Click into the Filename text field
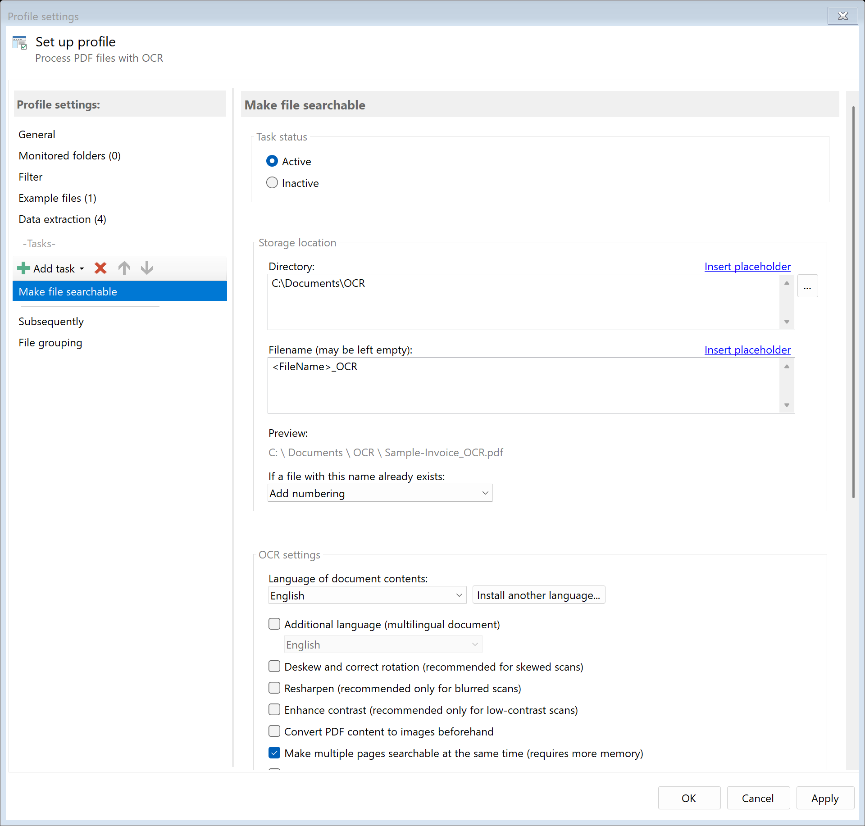 [x=523, y=385]
